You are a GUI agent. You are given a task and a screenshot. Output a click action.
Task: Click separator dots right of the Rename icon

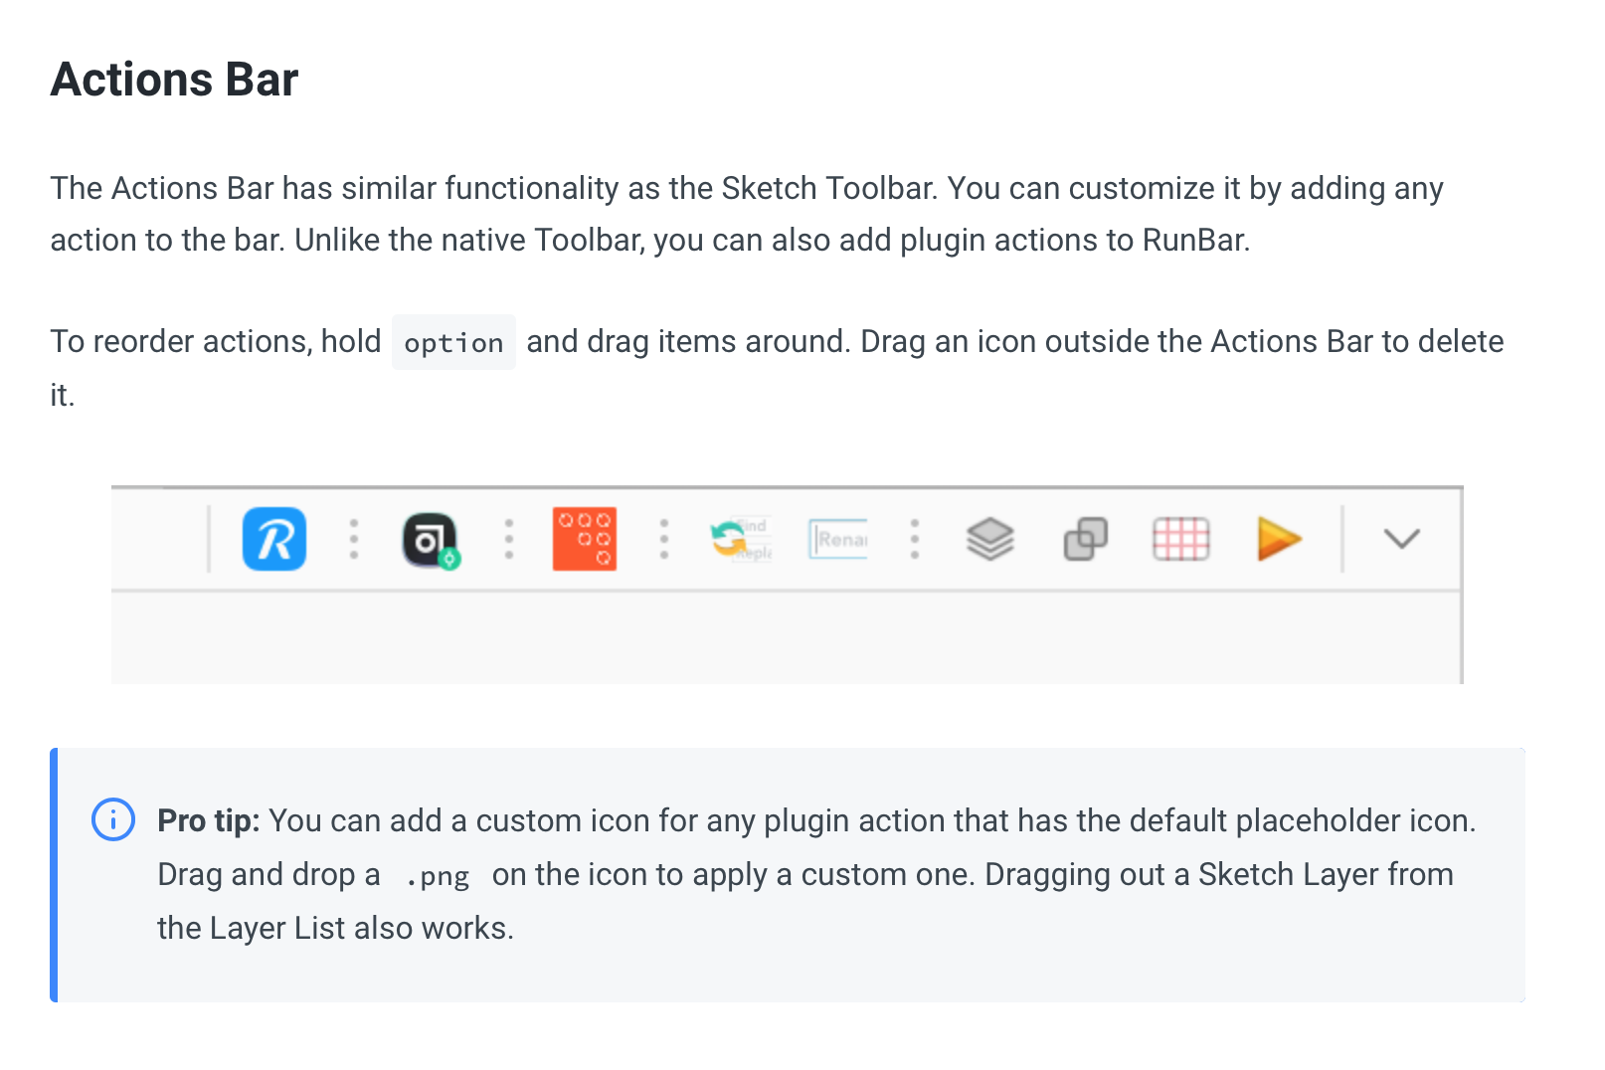tap(915, 539)
